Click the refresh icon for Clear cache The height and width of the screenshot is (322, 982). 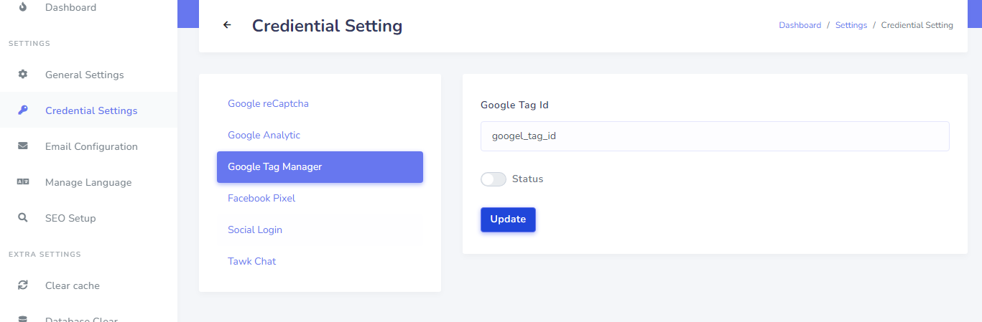[x=23, y=285]
